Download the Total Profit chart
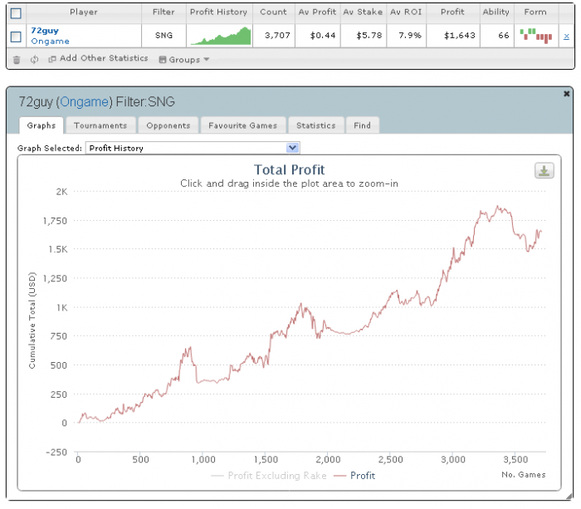581x509 pixels. tap(544, 170)
